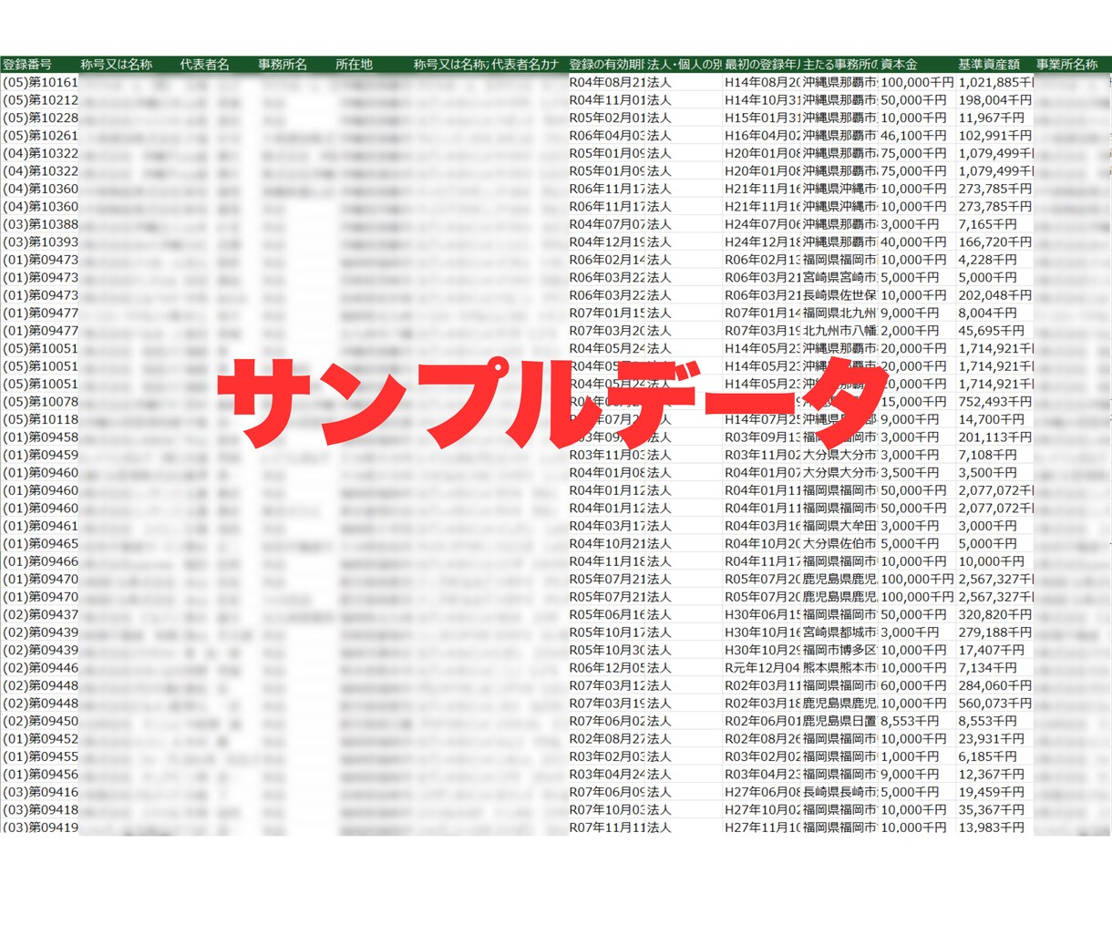
Task: Click office cell 熊本県熊本市
Action: (x=839, y=668)
